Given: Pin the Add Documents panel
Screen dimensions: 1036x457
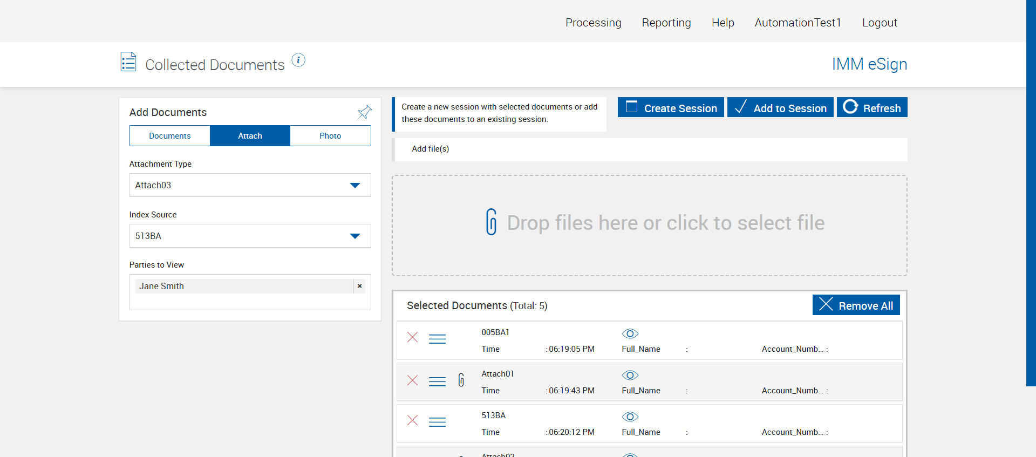Looking at the screenshot, I should tap(365, 112).
